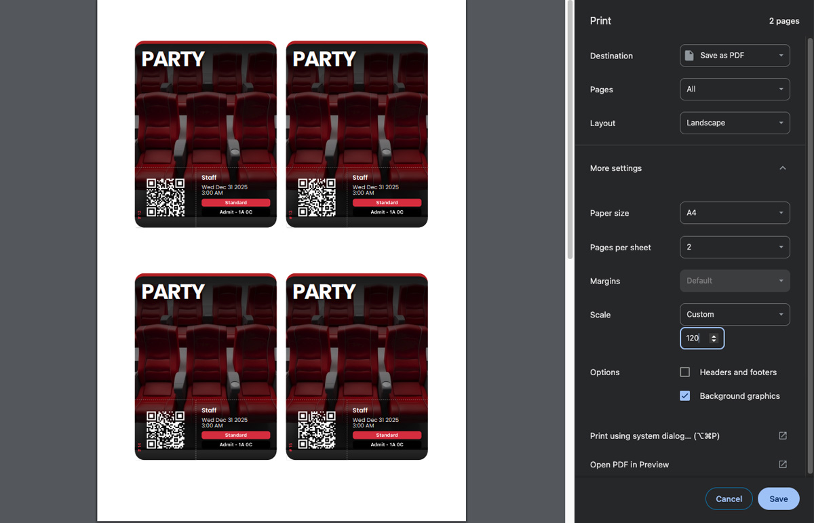The image size is (814, 523).
Task: Open the Destination dropdown
Action: [x=735, y=56]
